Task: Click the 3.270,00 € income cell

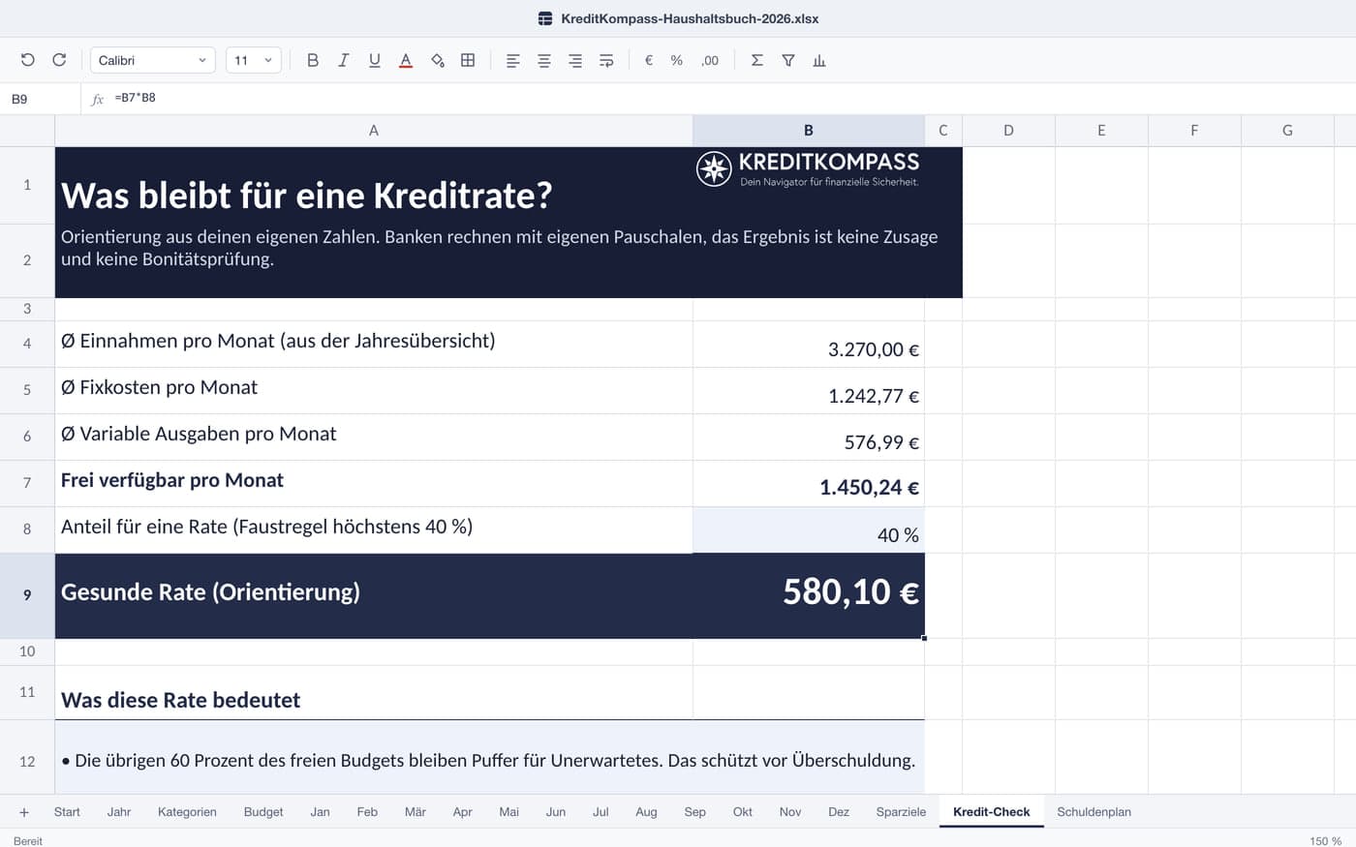Action: click(x=809, y=345)
